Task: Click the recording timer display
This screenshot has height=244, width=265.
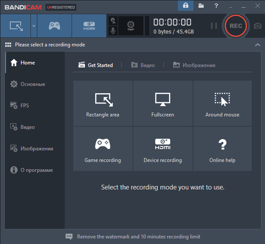Action: pos(172,22)
